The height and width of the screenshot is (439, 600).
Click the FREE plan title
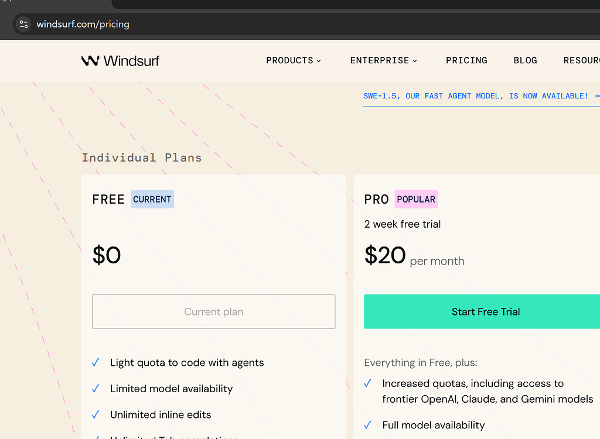point(108,199)
